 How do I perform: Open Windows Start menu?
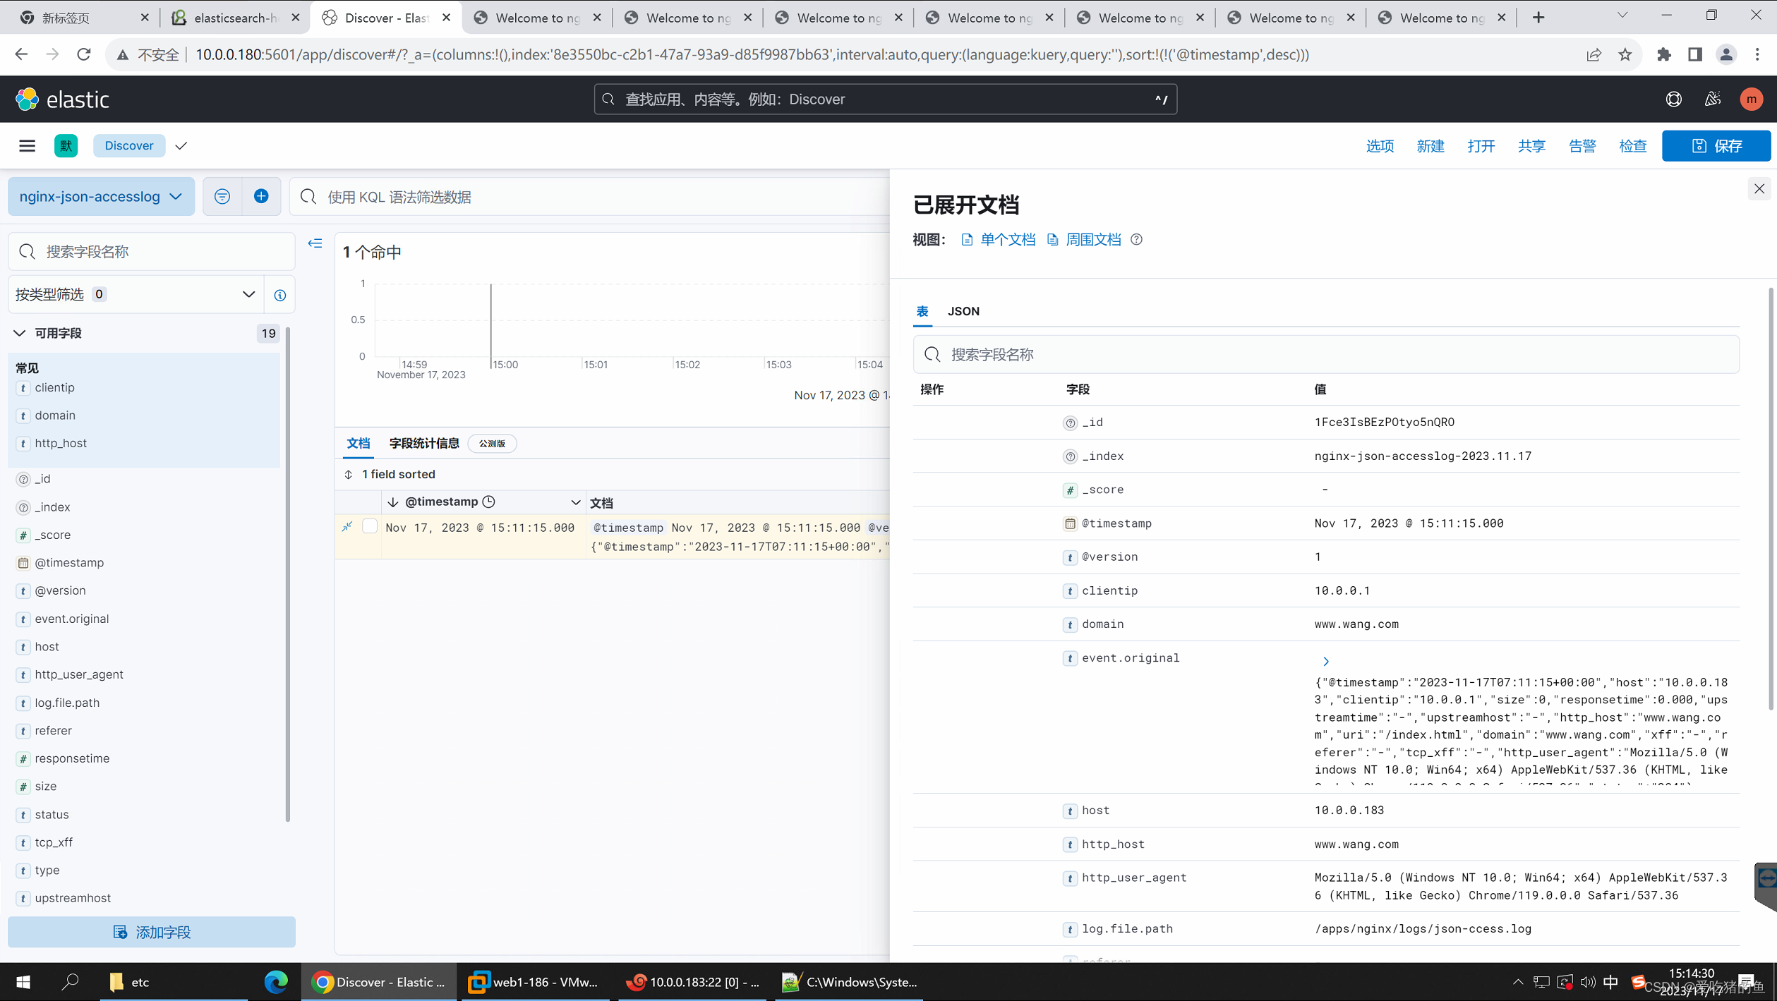23,981
